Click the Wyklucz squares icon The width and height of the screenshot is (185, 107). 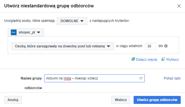coord(163,59)
